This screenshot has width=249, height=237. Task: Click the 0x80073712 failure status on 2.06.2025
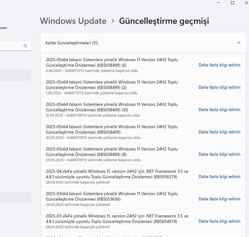[92, 71]
